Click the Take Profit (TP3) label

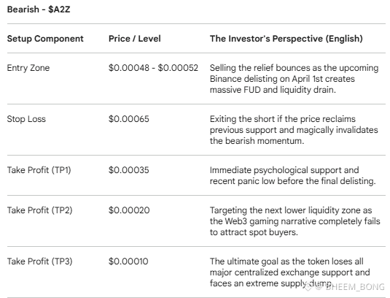coord(40,261)
